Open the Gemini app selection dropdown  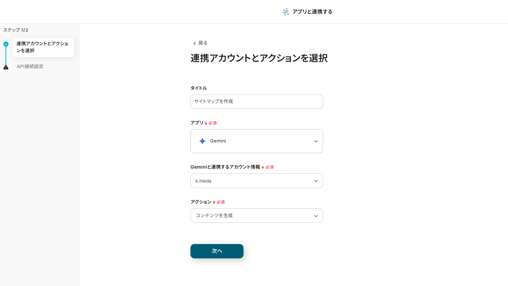(x=256, y=141)
